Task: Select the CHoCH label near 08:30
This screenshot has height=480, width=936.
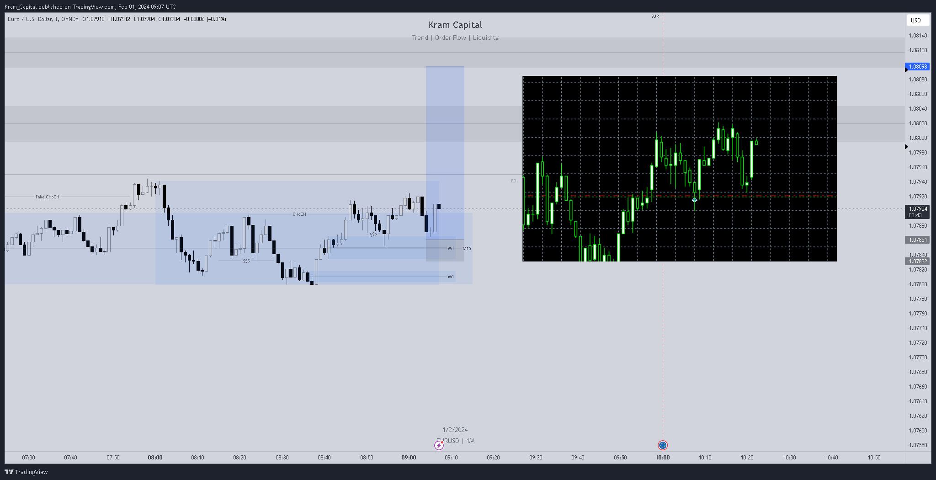Action: (299, 214)
